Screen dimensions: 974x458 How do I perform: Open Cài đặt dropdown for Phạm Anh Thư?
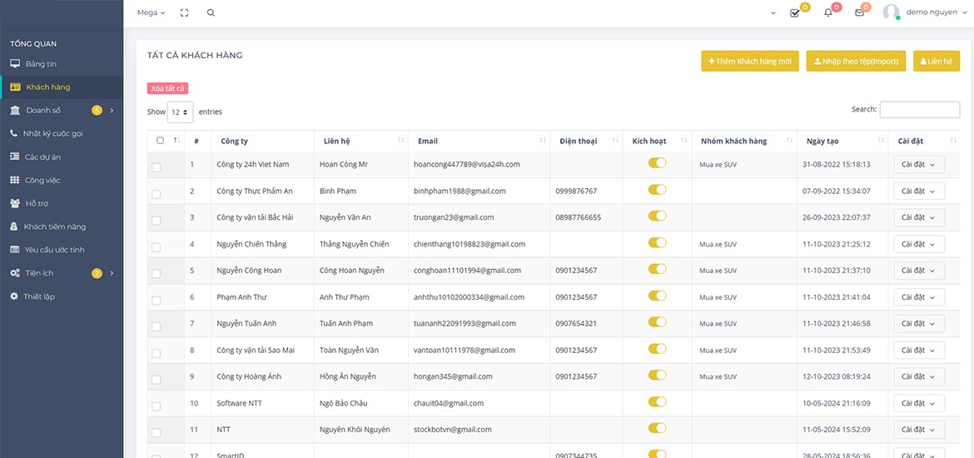tap(918, 297)
